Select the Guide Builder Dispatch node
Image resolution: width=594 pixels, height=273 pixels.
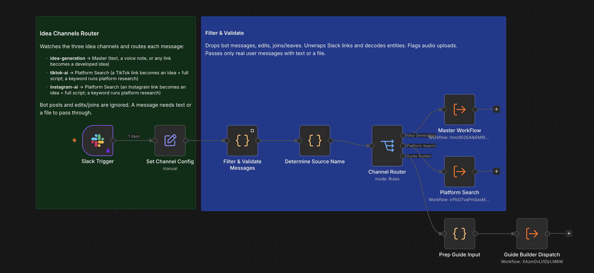point(532,234)
